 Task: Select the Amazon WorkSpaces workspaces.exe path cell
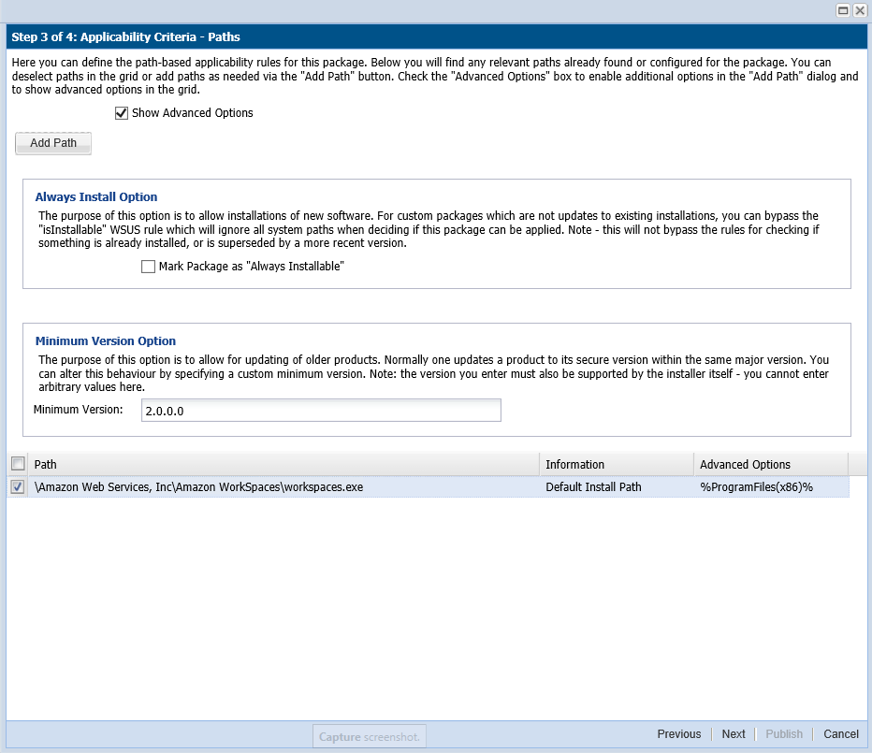[198, 487]
